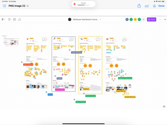Tap the circled A search icon
The width and height of the screenshot is (167, 125).
154,6
